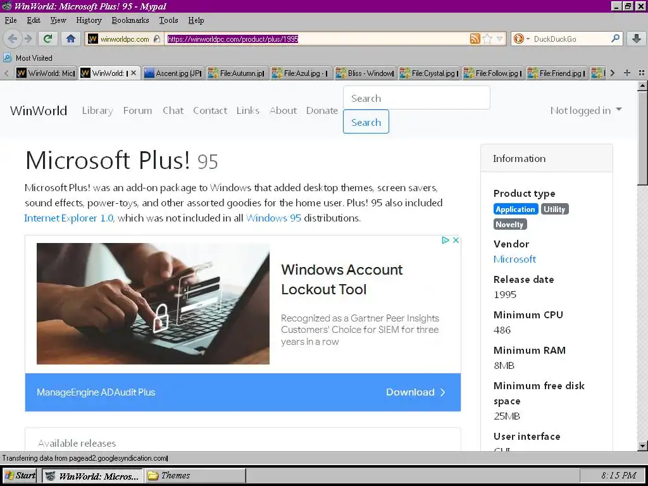Open the Edit menu
This screenshot has height=486, width=648.
coord(34,20)
